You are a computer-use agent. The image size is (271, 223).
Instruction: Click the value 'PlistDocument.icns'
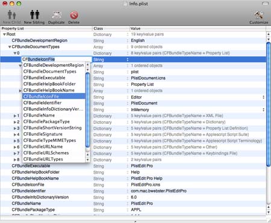(x=148, y=78)
